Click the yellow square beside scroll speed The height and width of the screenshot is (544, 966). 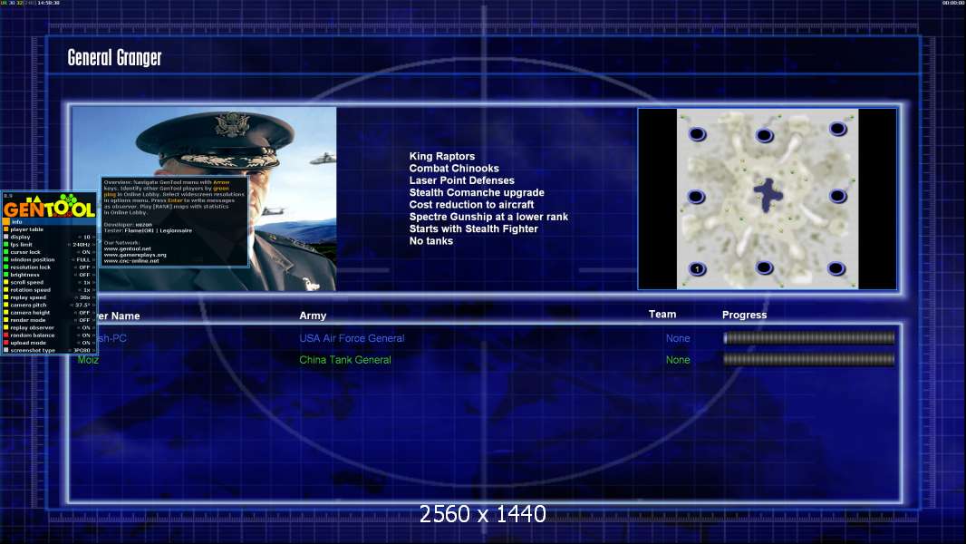click(6, 282)
